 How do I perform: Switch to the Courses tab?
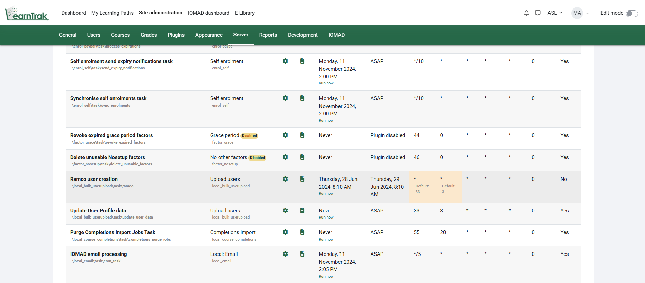pos(120,35)
